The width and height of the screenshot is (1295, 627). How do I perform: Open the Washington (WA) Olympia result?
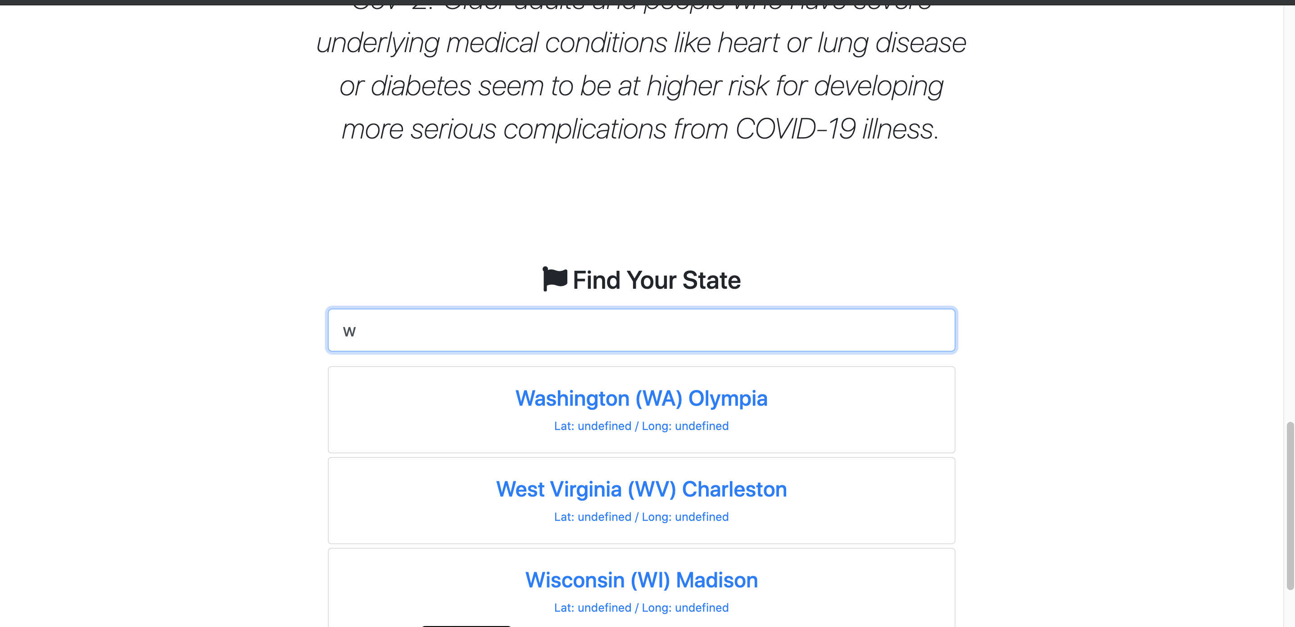641,399
